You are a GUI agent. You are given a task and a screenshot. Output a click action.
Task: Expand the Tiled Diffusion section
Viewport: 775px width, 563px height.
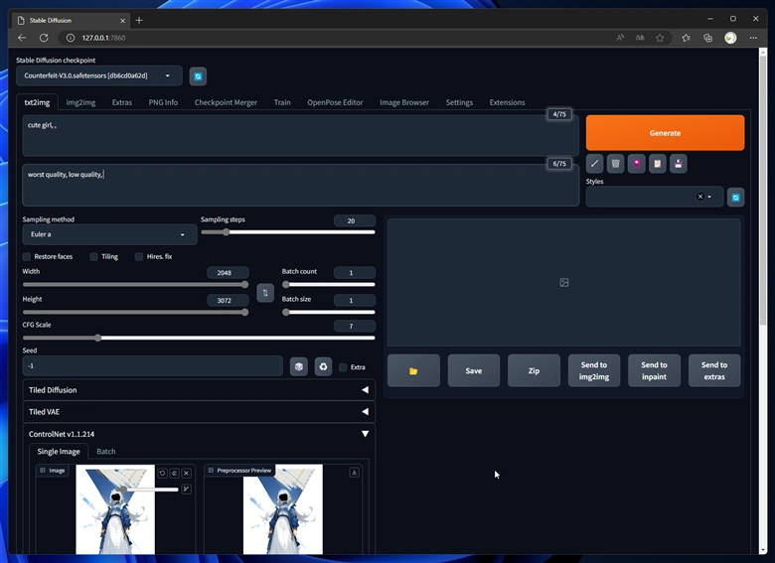[199, 390]
